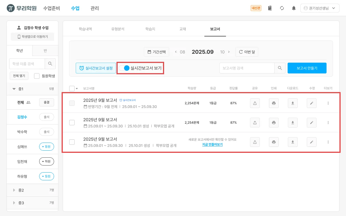
Task: Toggle 박수학's 출석 attendance pill
Action: pos(46,132)
